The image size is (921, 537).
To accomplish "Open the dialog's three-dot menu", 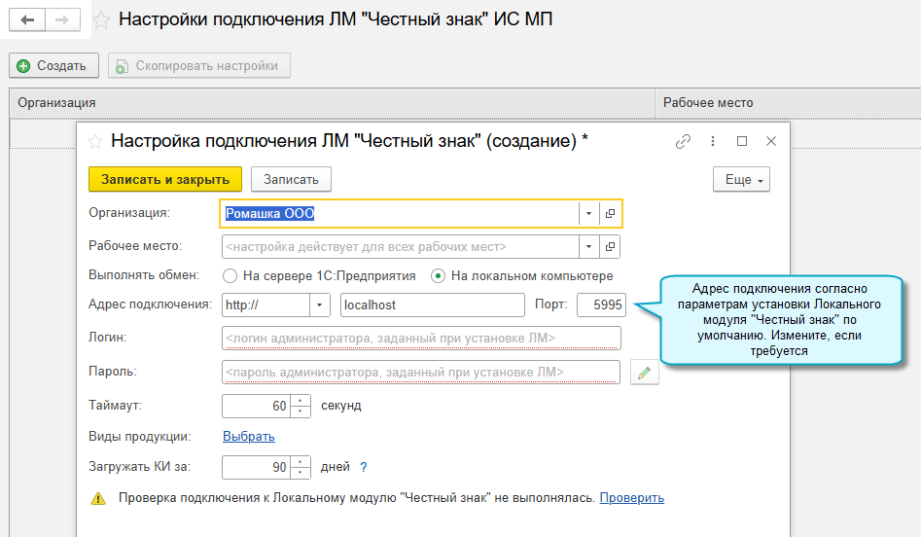I will [713, 141].
